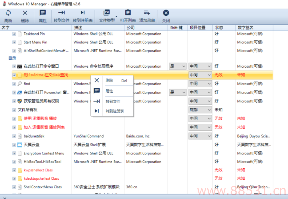Viewport: 288px width, 199px height.
Task: Click the 删除 delete toolbar icon
Action: [x=25, y=13]
